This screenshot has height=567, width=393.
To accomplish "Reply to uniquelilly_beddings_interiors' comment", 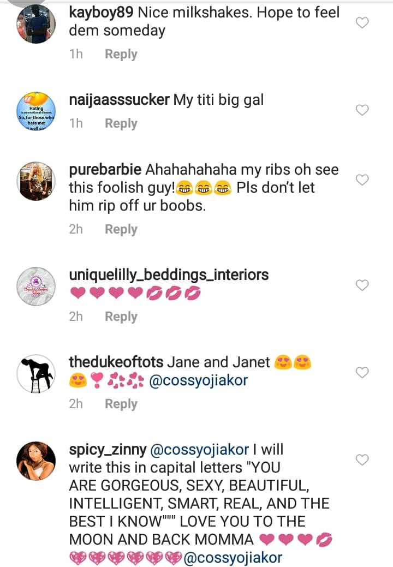I will click(x=121, y=317).
